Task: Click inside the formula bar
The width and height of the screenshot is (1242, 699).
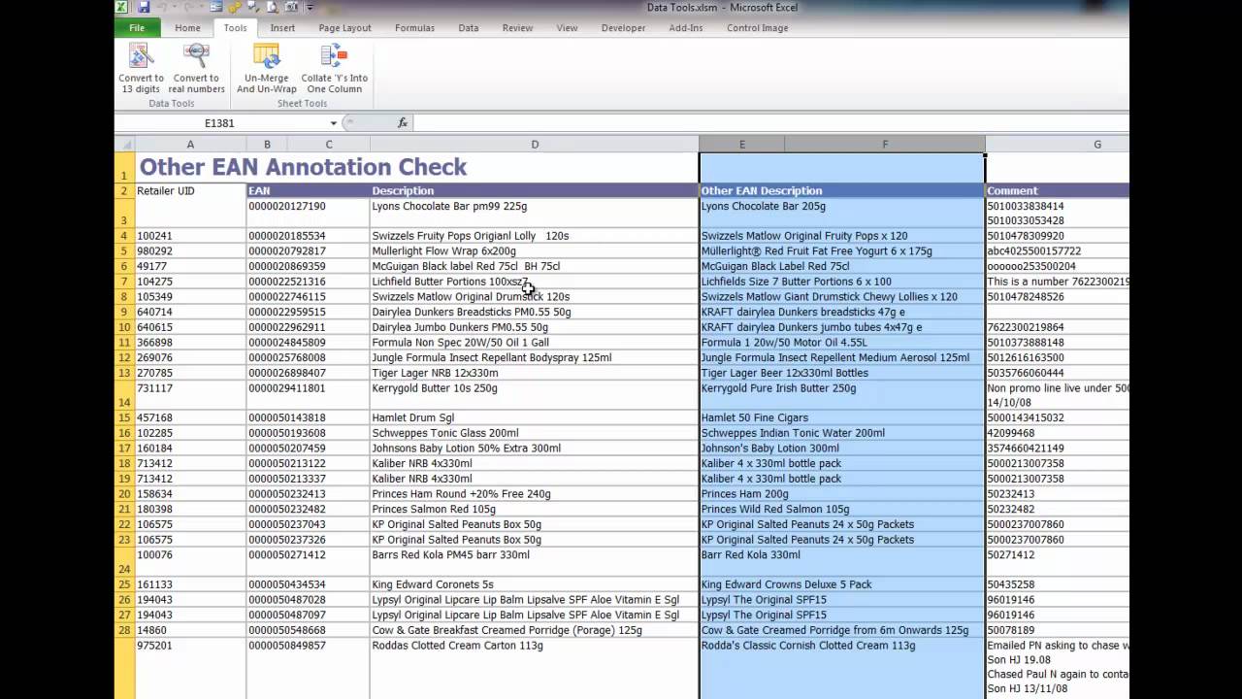Action: pyautogui.click(x=771, y=123)
